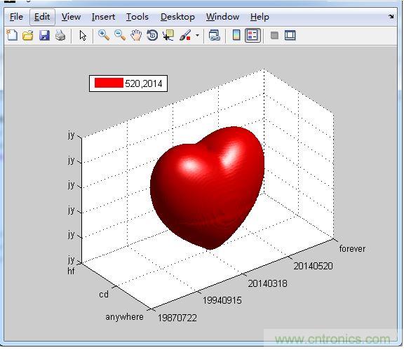This screenshot has height=350, width=404.
Task: Toggle the Insert Legend button
Action: [x=252, y=35]
